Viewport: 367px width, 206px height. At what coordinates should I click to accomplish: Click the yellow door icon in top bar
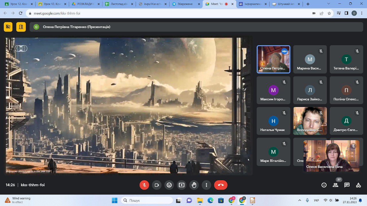(21, 27)
